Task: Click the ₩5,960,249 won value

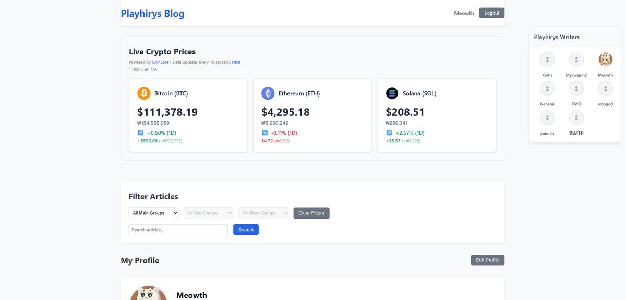Action: 275,123
